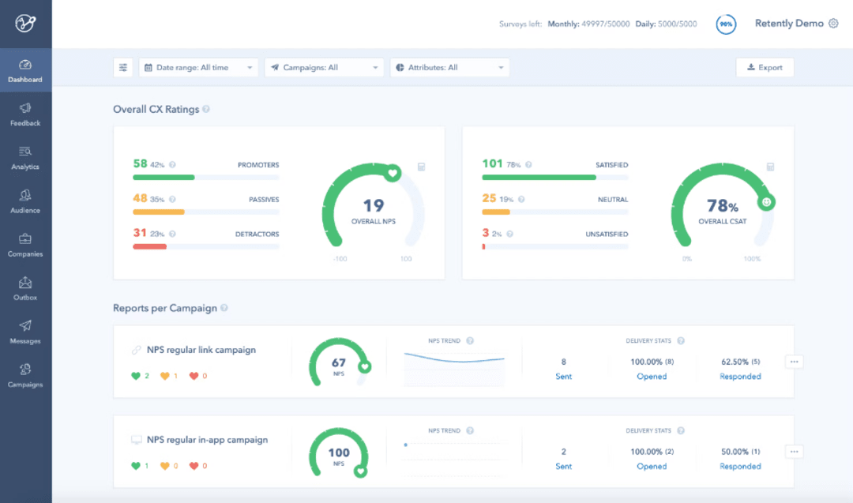Open the Campaigns sidebar icon
Image resolution: width=853 pixels, height=503 pixels.
point(25,377)
